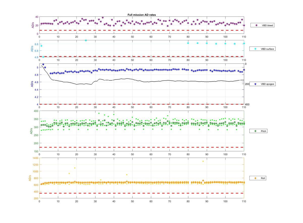Select the VBD surface legend entry
This screenshot has height=223, width=303.
pos(263,49)
